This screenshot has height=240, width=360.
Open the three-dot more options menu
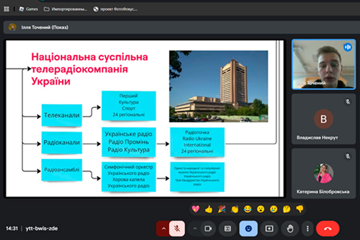(x=307, y=228)
